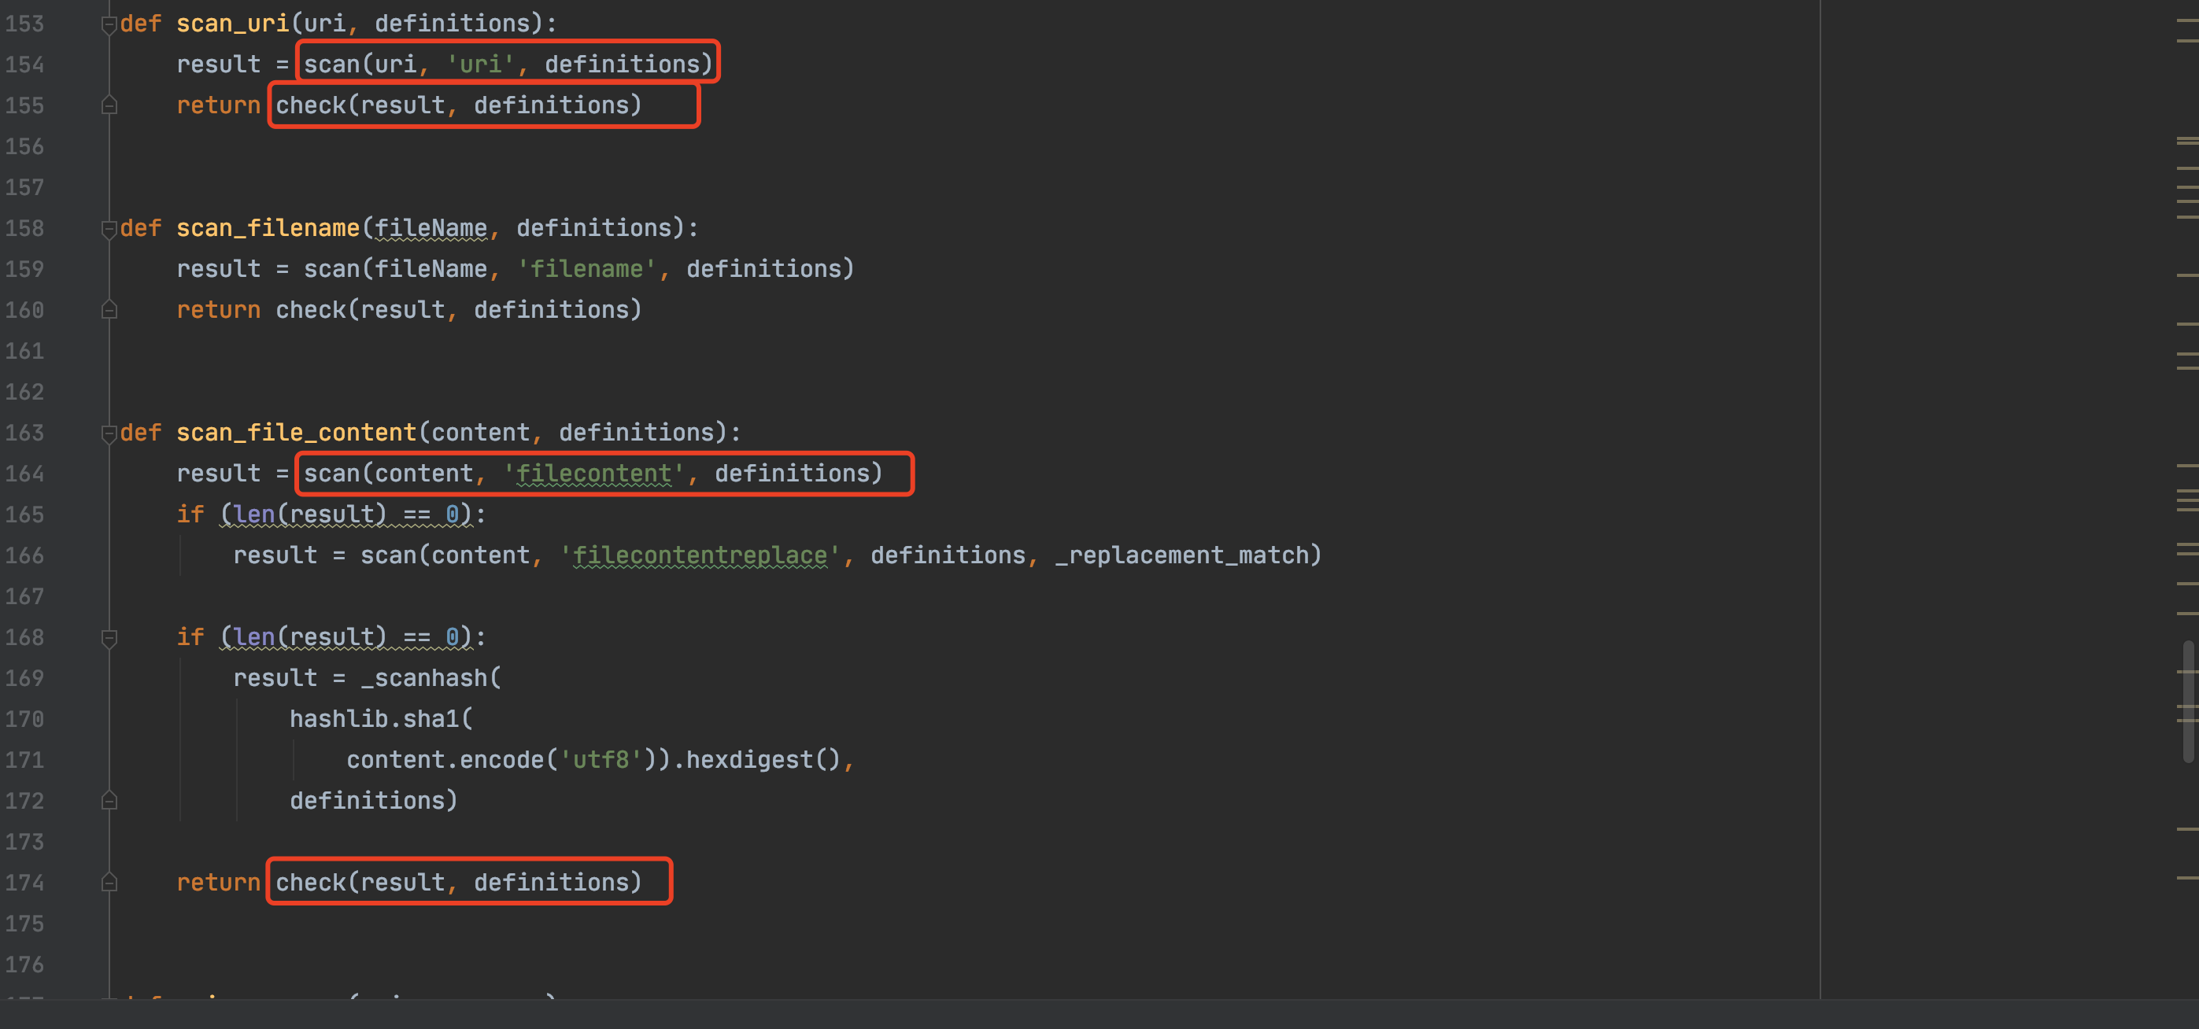Collapse the scan_file_content function fold marker
The height and width of the screenshot is (1029, 2199).
click(x=109, y=433)
